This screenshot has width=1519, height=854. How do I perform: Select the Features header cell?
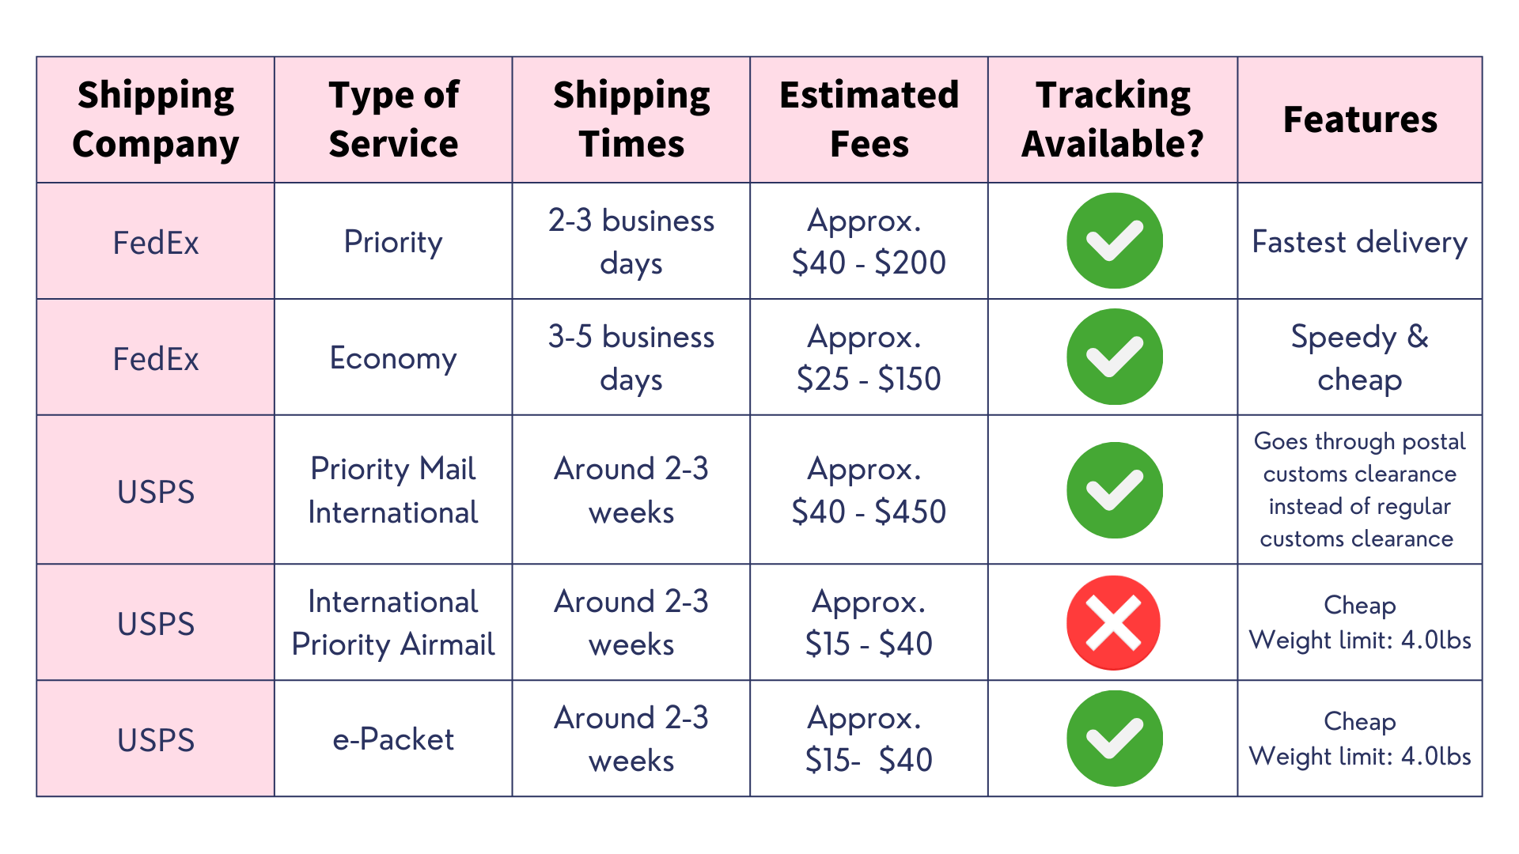tap(1360, 119)
